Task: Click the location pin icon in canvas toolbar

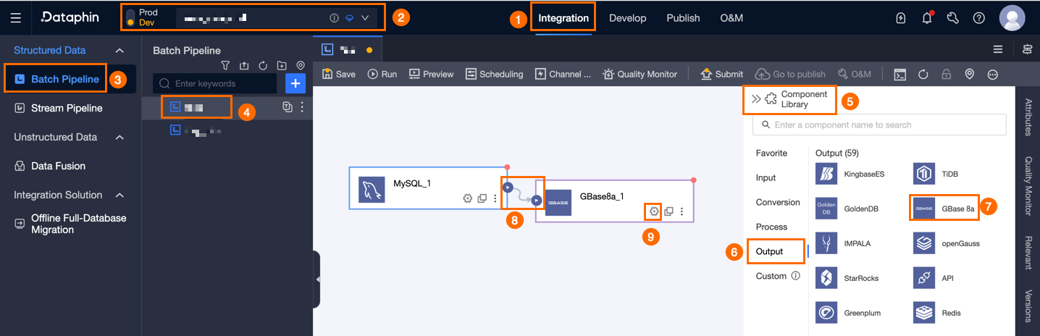Action: [x=969, y=74]
